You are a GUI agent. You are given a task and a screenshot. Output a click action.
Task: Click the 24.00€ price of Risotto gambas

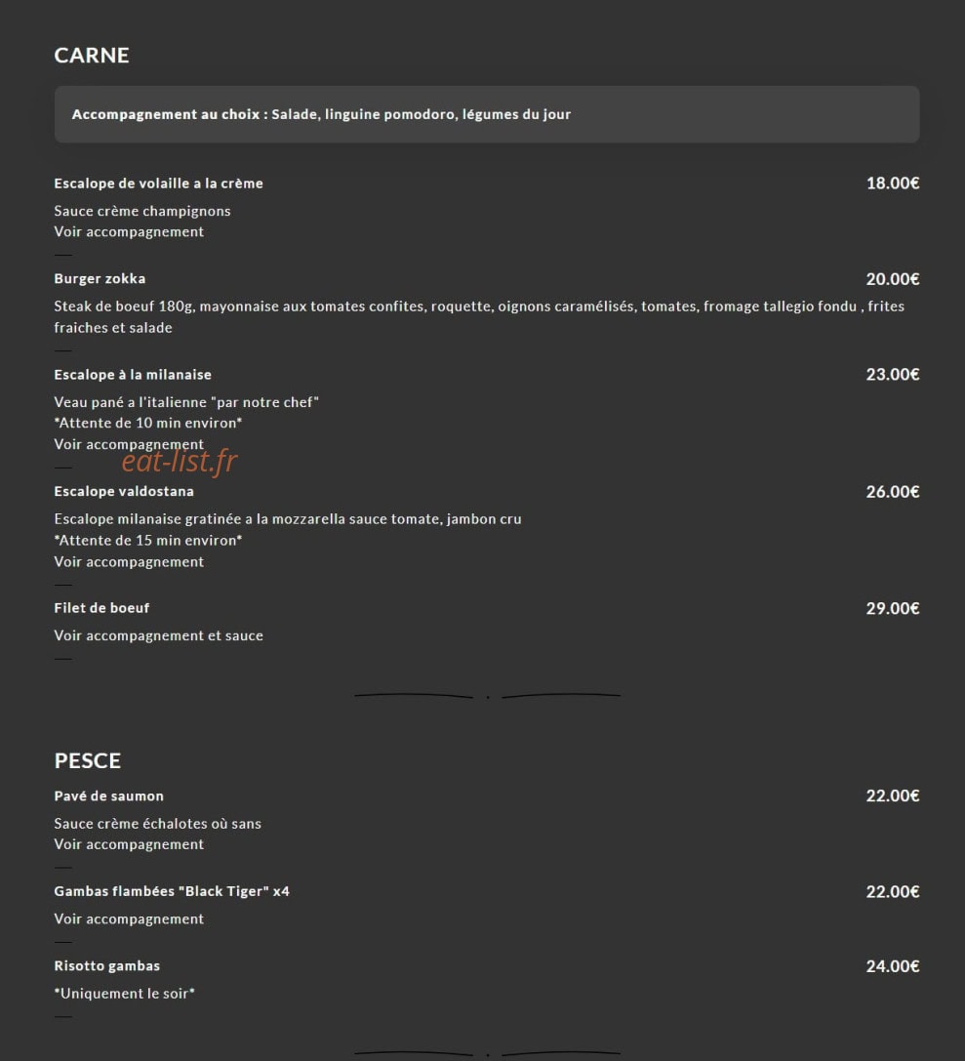coord(893,966)
